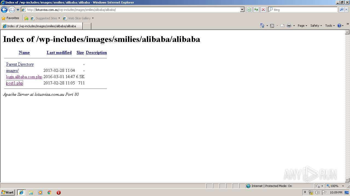
Task: Refresh the page with Refresh icon
Action: coord(256,10)
